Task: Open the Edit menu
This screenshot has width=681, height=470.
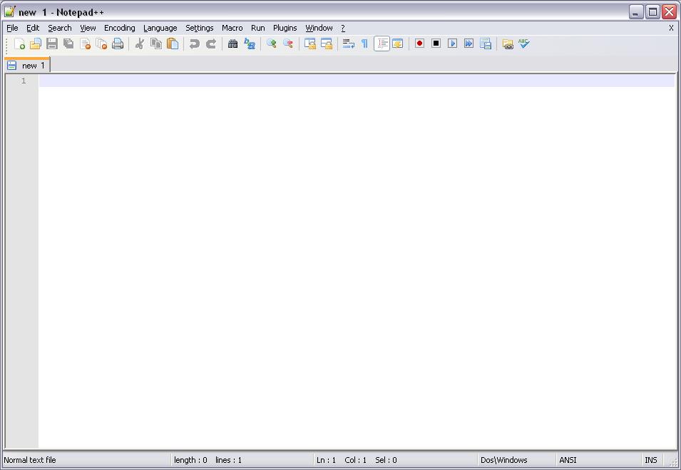Action: 33,28
